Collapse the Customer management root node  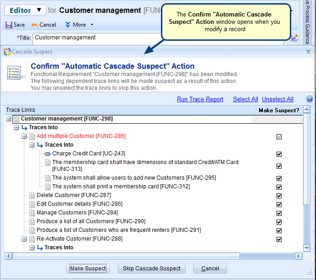click(x=9, y=119)
